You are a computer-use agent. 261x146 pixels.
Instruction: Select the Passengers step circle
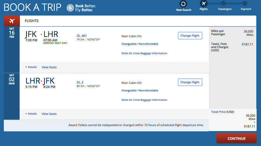[224, 4]
